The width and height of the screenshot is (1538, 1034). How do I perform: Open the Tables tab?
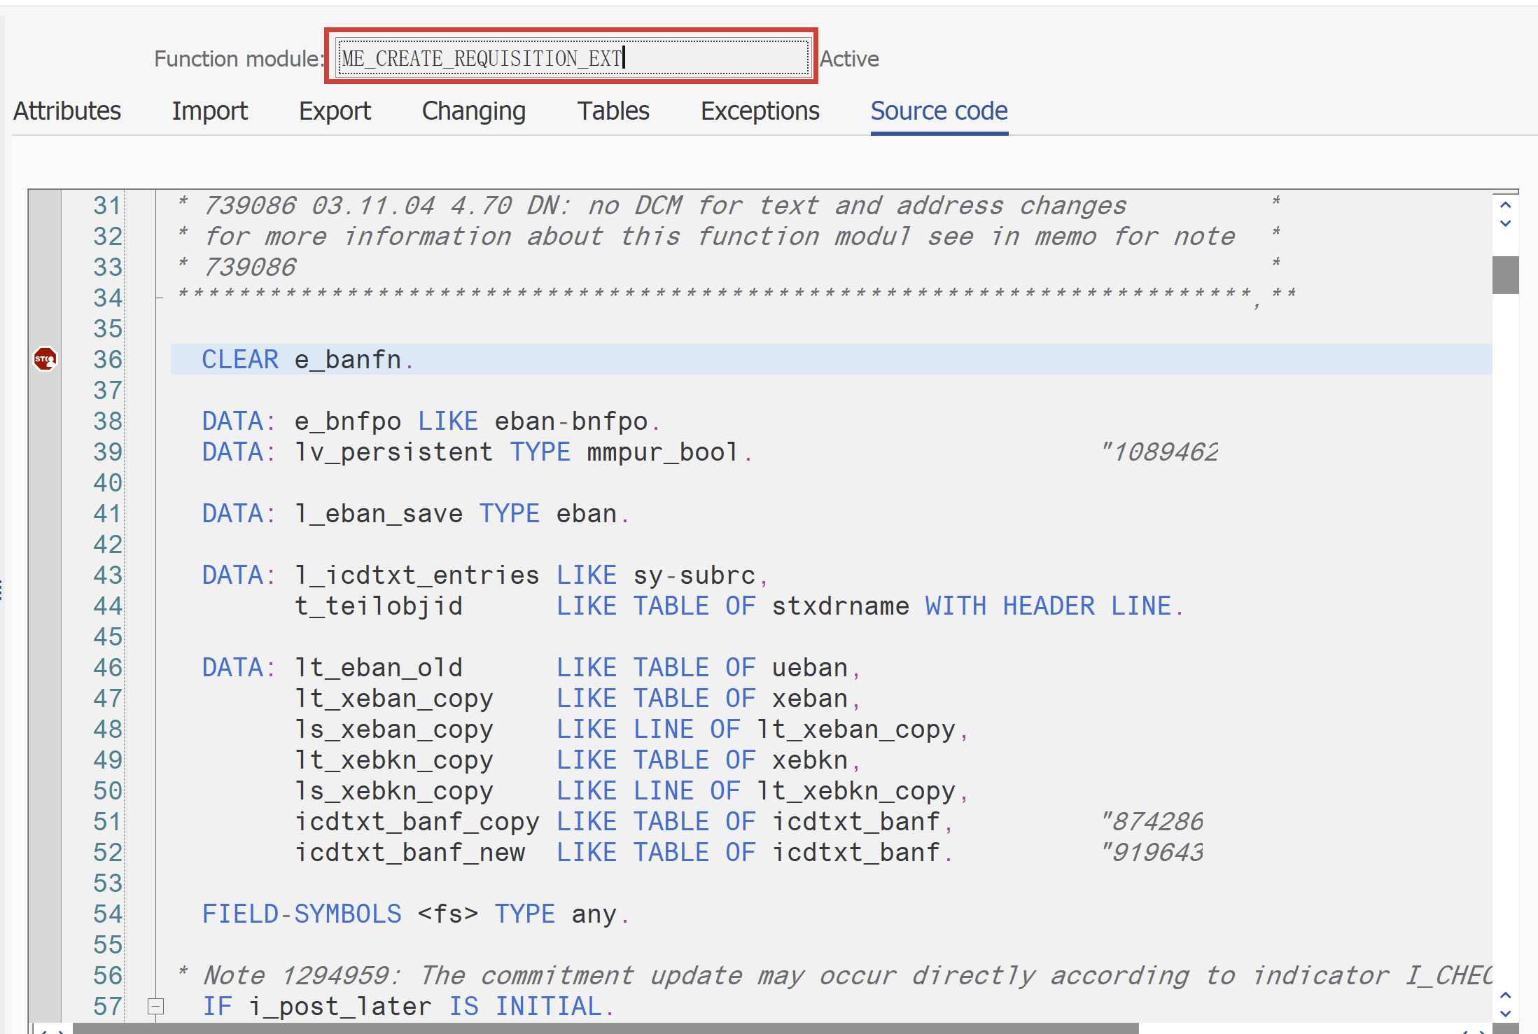[613, 111]
